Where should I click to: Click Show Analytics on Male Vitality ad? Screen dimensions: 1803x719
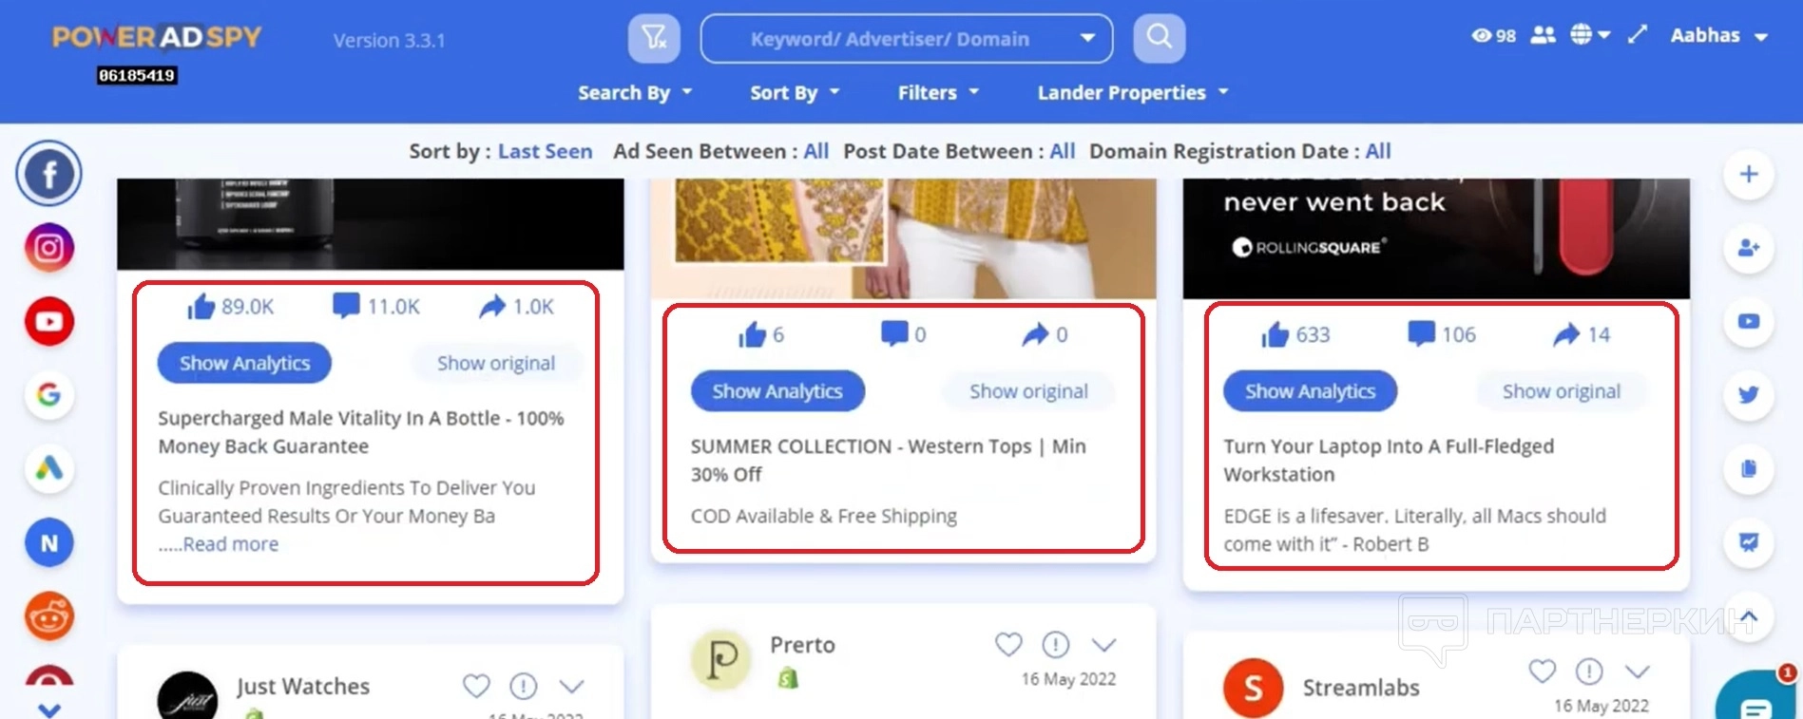[x=244, y=363]
